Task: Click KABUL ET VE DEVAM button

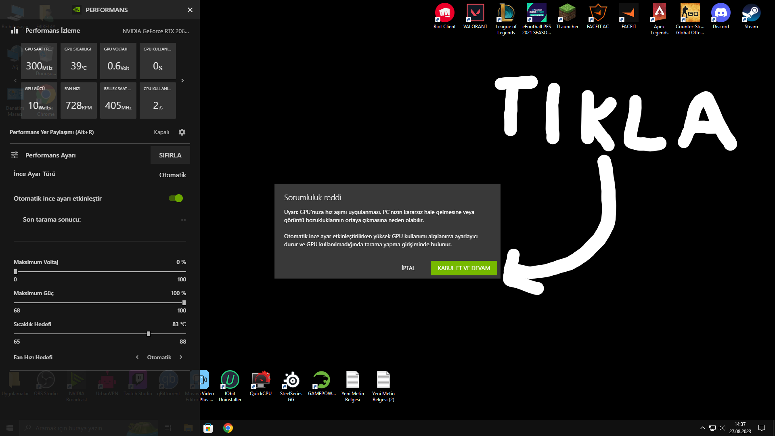Action: point(464,268)
